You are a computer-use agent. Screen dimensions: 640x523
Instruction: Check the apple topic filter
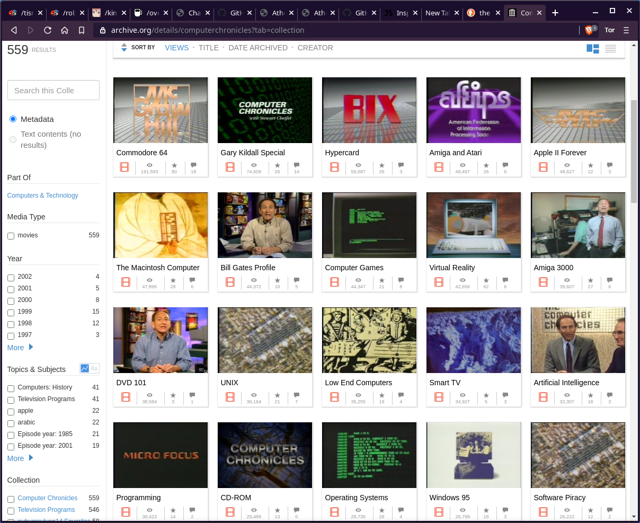pos(11,411)
